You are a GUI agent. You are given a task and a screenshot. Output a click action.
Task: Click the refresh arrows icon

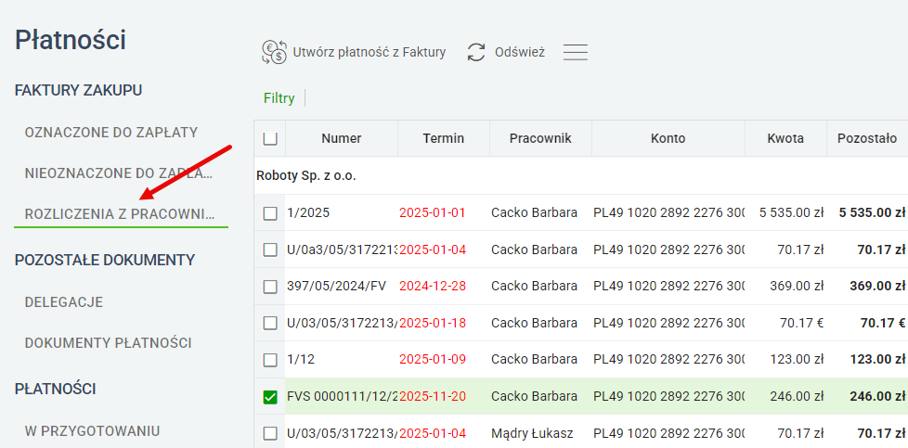coord(476,52)
